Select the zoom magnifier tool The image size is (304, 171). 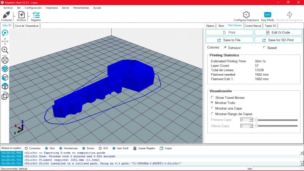point(5,50)
